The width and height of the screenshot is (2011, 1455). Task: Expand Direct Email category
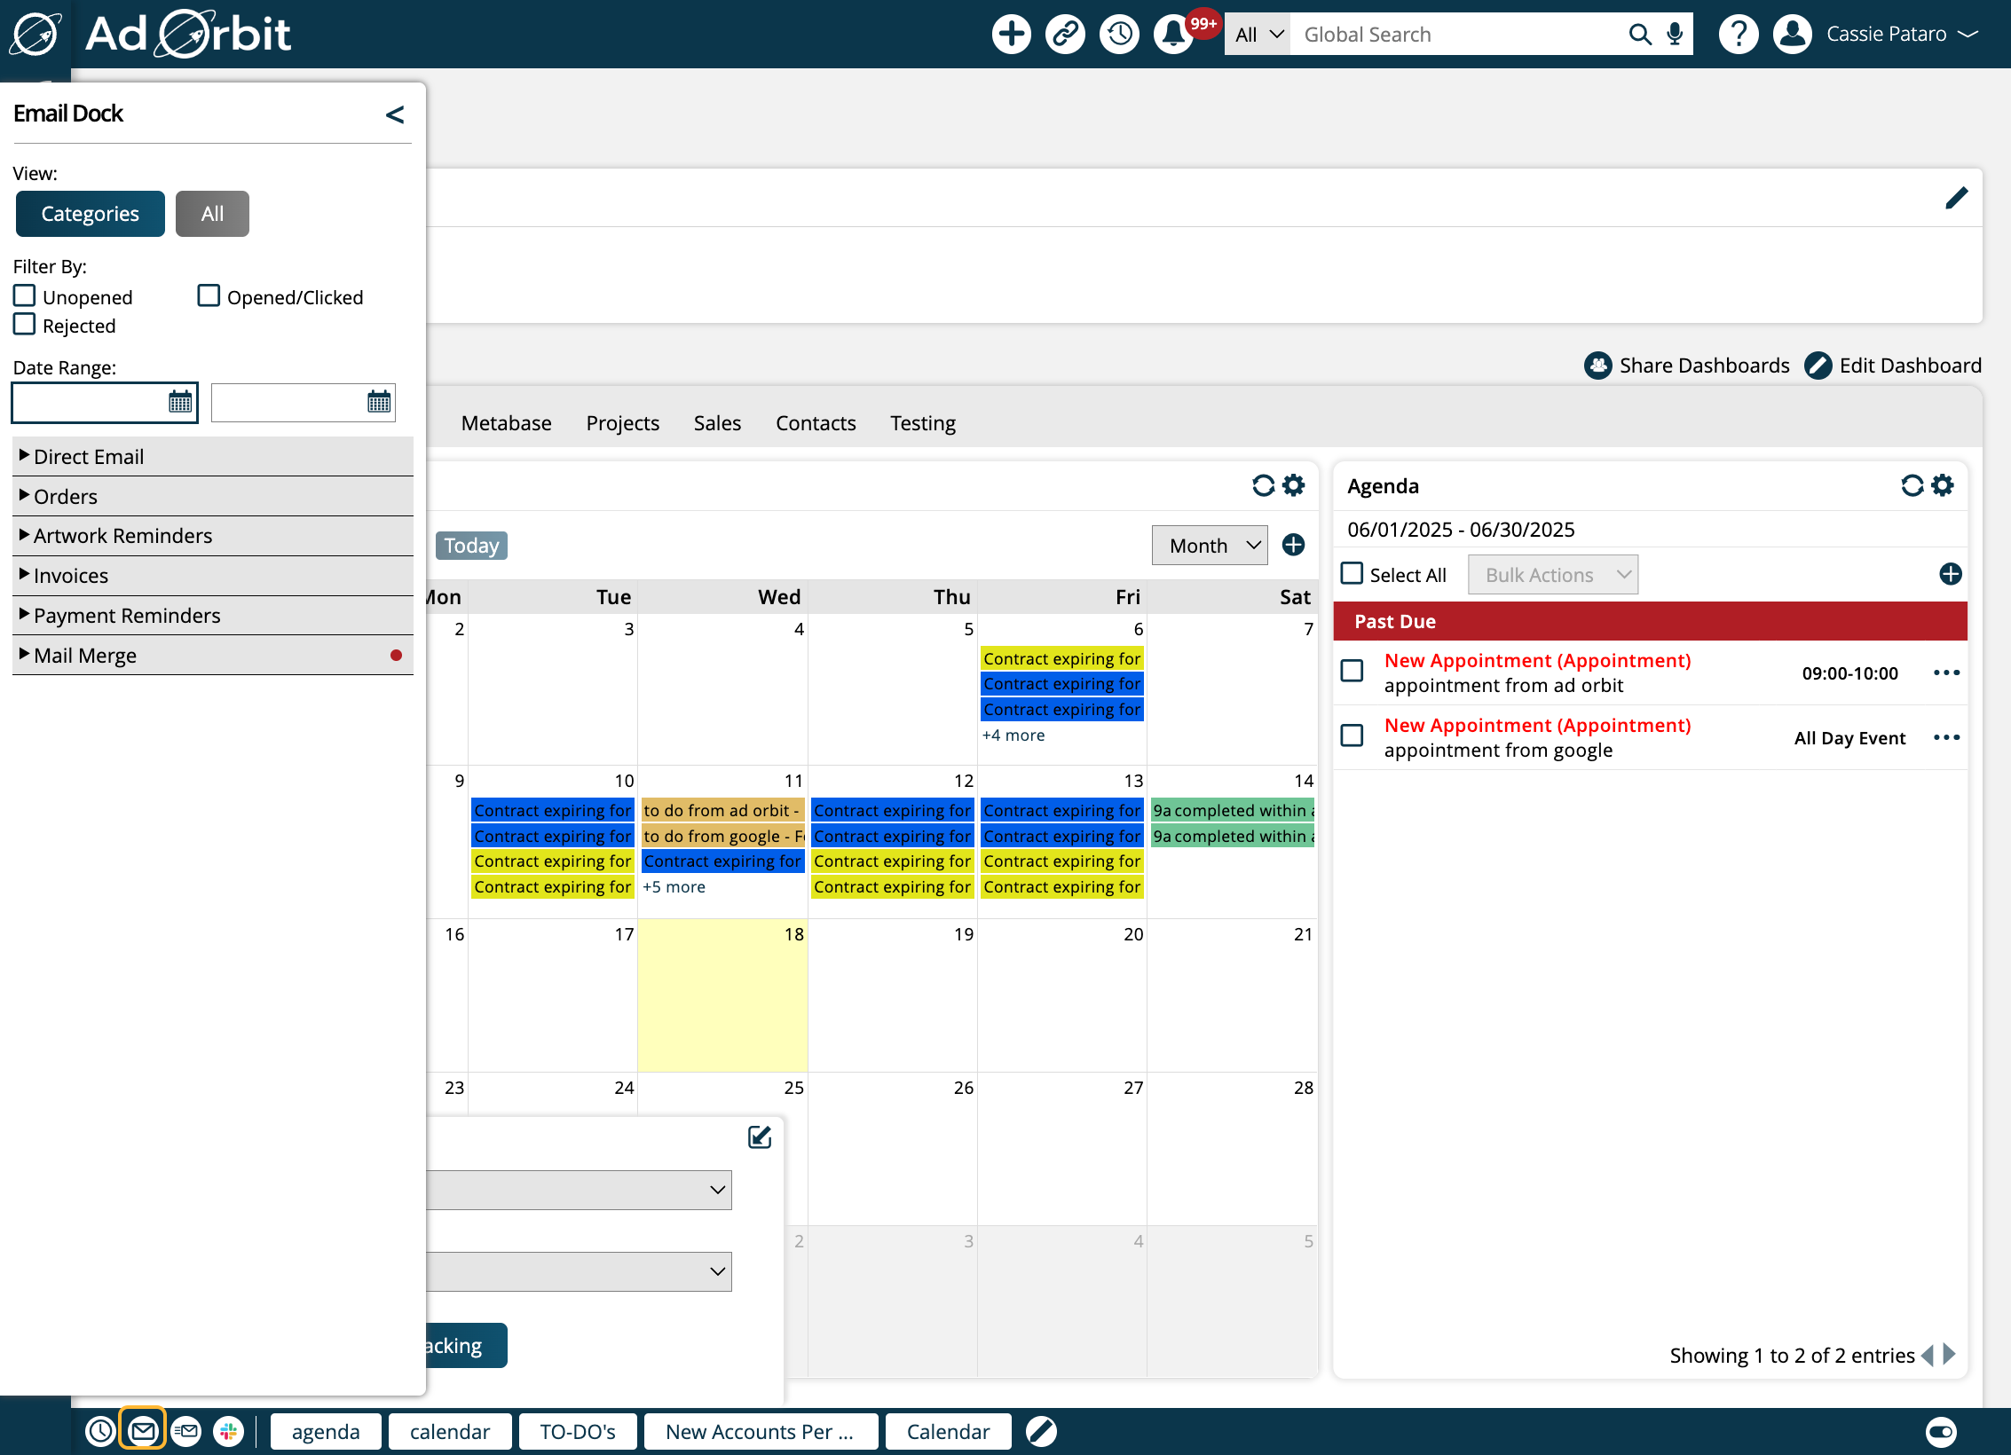(x=213, y=456)
